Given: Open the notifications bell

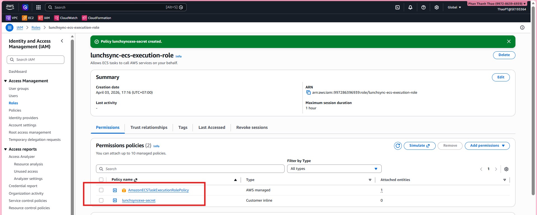Looking at the screenshot, I should pos(410,8).
